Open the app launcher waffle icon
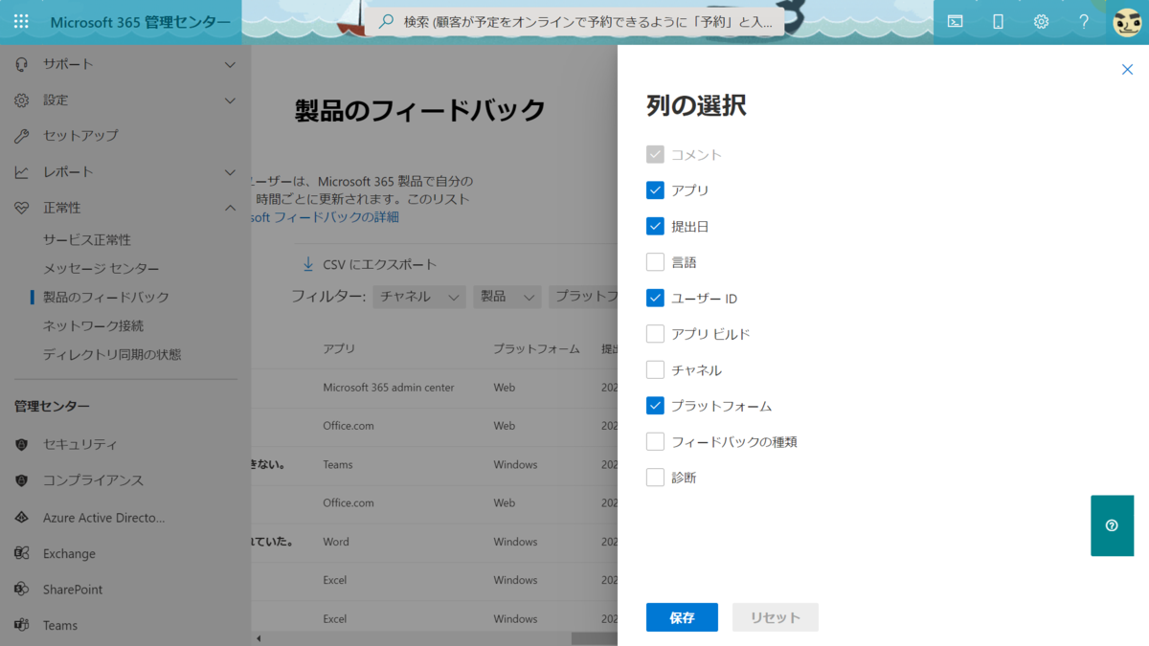The width and height of the screenshot is (1149, 646). point(21,21)
